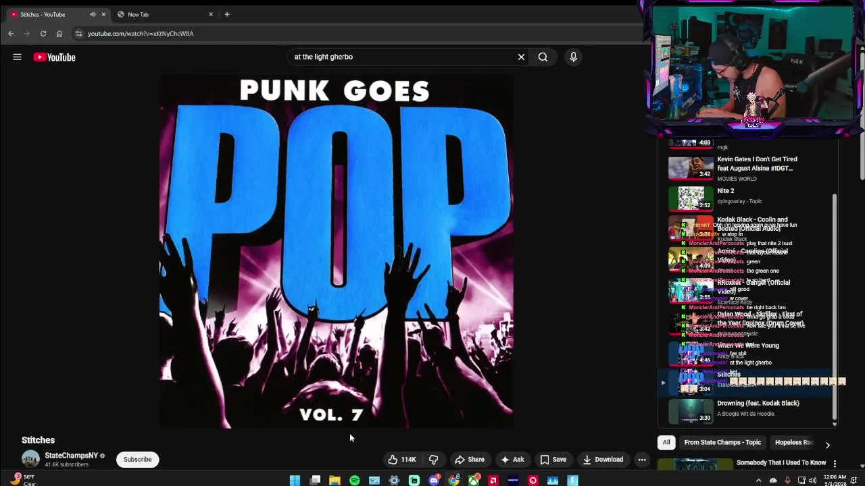Click the Punk Goes Pop video player
865x486 pixels.
[336, 251]
